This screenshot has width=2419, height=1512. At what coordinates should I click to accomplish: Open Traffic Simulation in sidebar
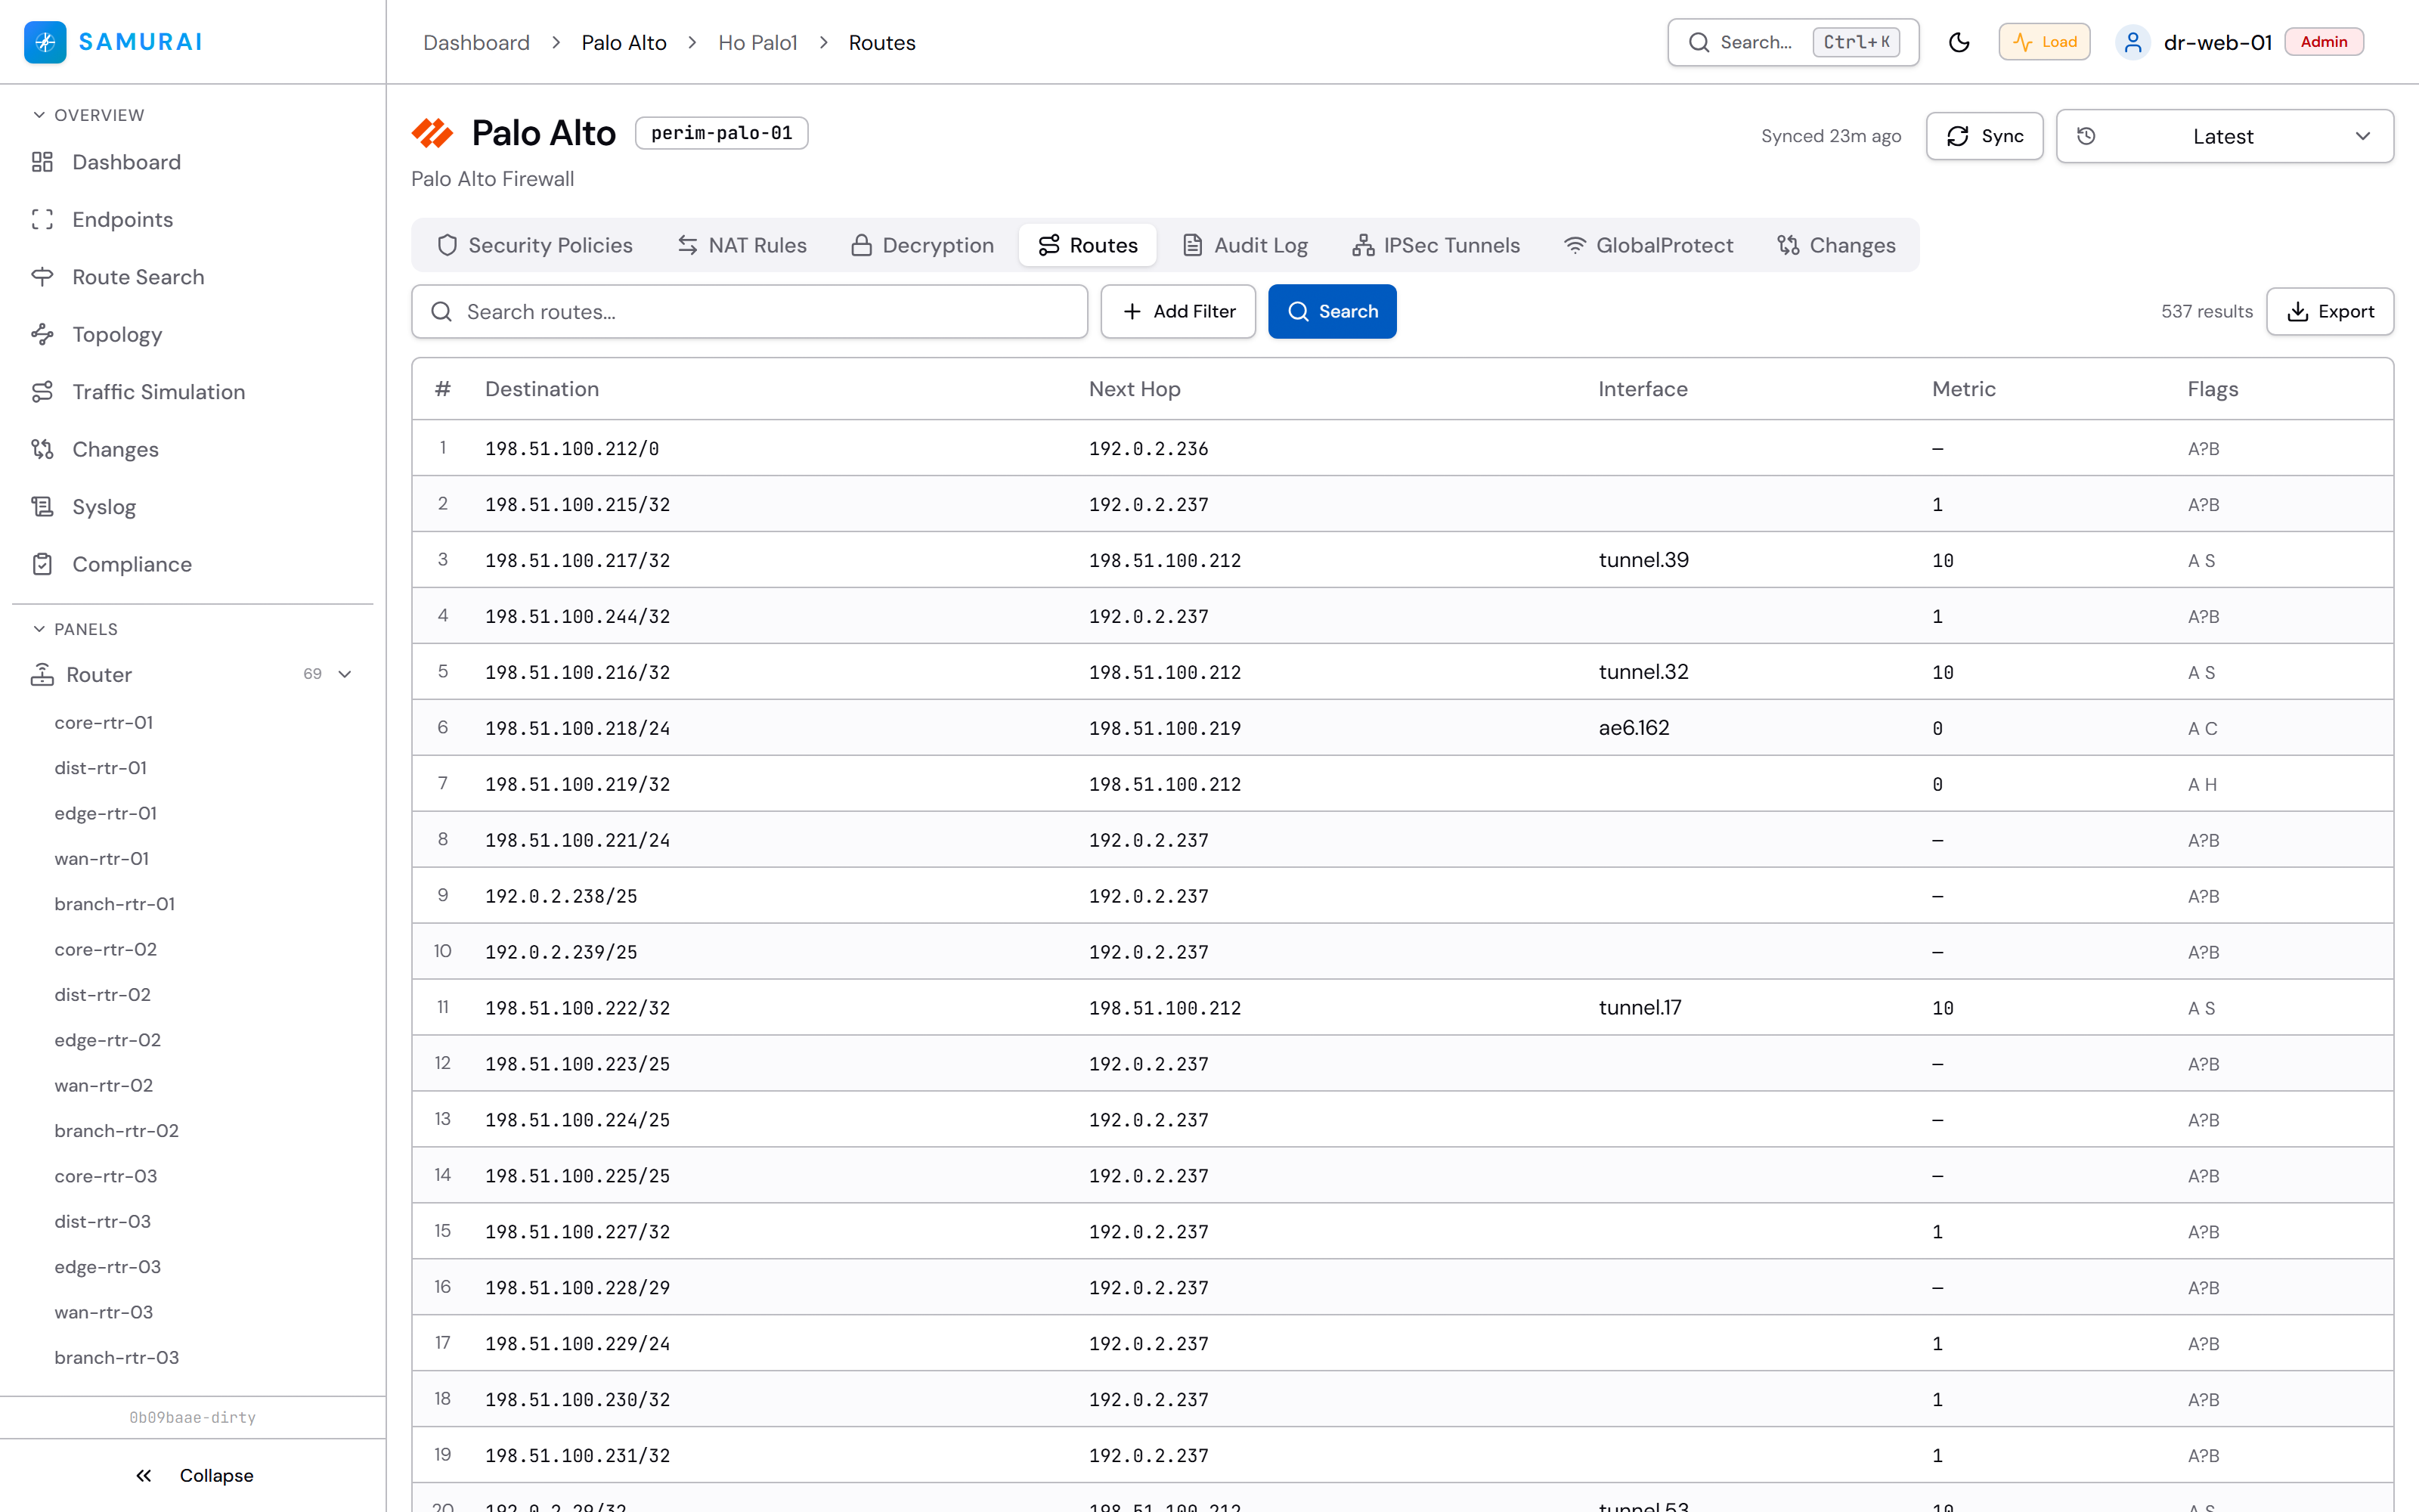159,392
